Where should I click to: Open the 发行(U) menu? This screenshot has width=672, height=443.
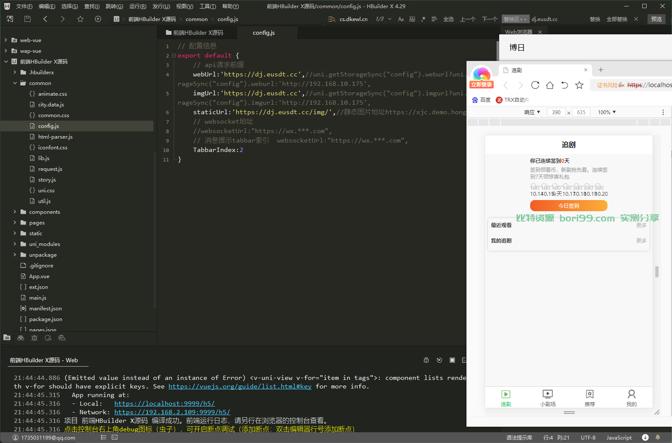[x=161, y=6]
